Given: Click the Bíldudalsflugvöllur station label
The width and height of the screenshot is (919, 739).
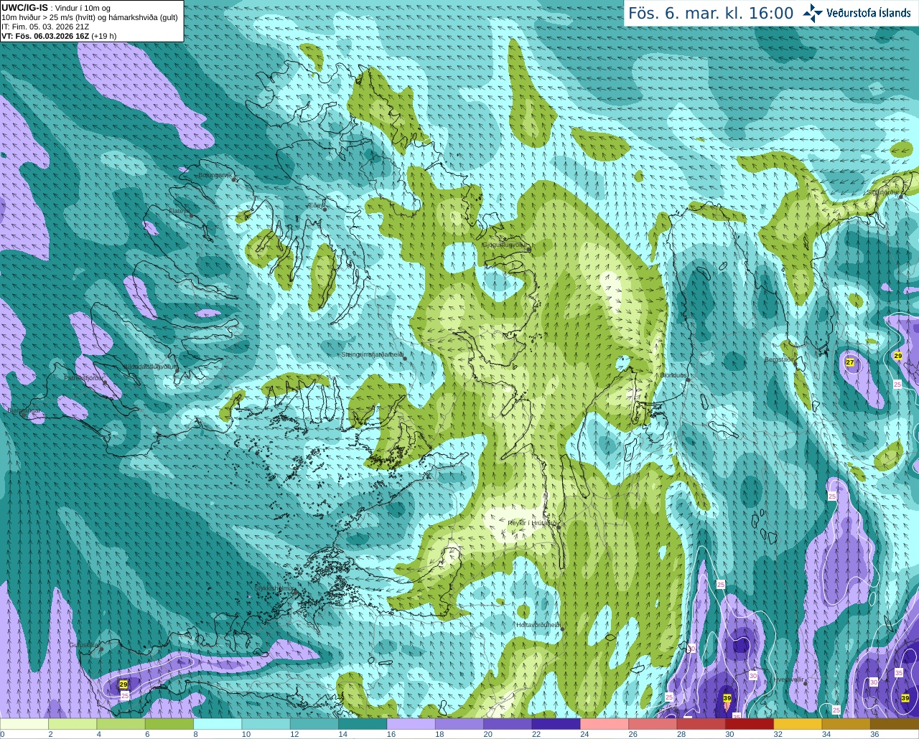Looking at the screenshot, I should (151, 367).
